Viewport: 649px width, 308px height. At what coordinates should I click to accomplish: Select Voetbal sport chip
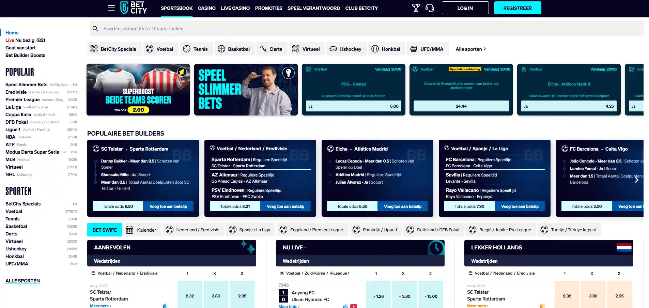point(160,49)
